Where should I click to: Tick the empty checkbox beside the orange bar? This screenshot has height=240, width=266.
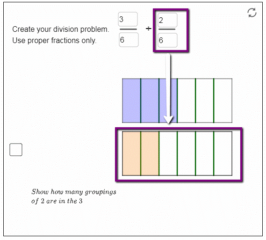[x=16, y=150]
